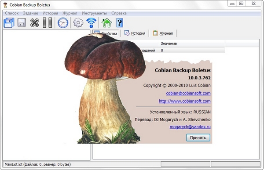Viewport: 264px width, 170px height.
Task: Click the version number 10.0.3.762
Action: coord(199,78)
